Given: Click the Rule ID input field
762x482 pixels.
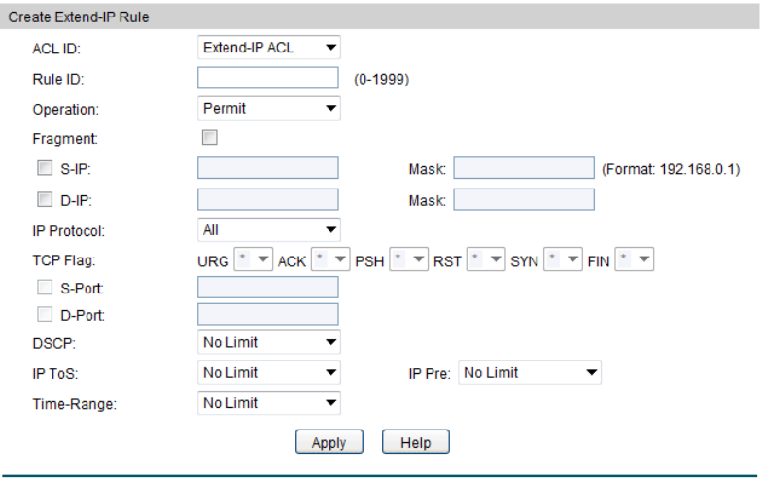Looking at the screenshot, I should (x=268, y=78).
